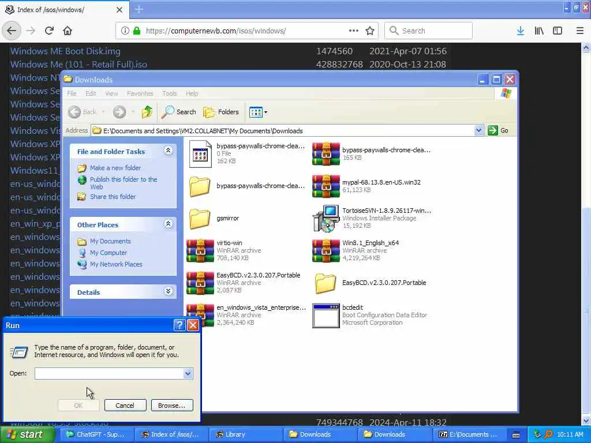591x443 pixels.
Task: Toggle Firefox sidebar icon
Action: click(x=558, y=31)
